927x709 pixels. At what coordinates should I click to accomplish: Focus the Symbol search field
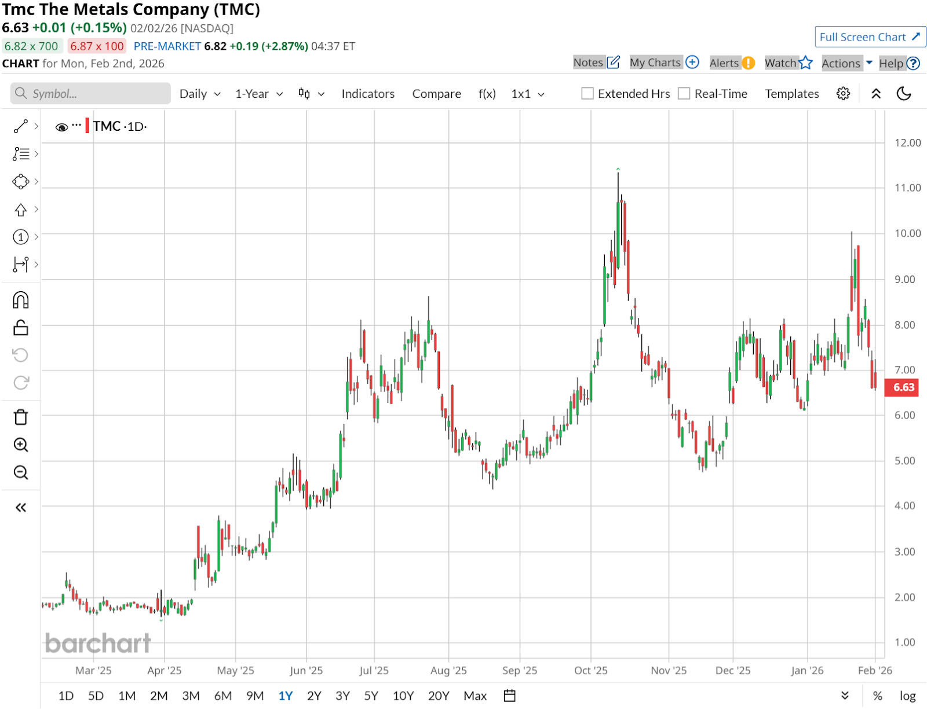[x=90, y=94]
